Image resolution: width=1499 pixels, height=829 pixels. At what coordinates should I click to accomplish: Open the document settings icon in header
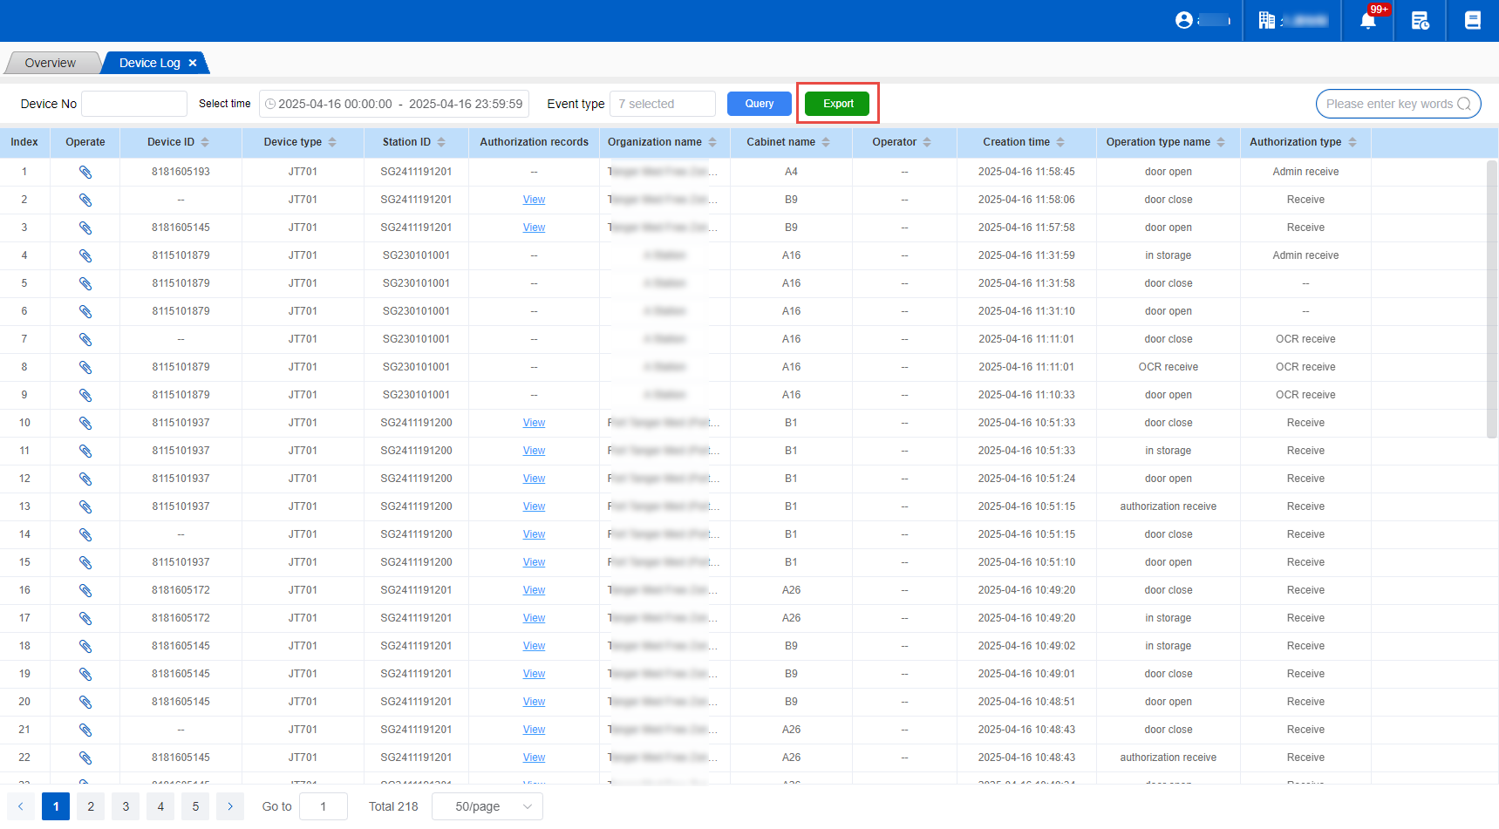pyautogui.click(x=1420, y=20)
